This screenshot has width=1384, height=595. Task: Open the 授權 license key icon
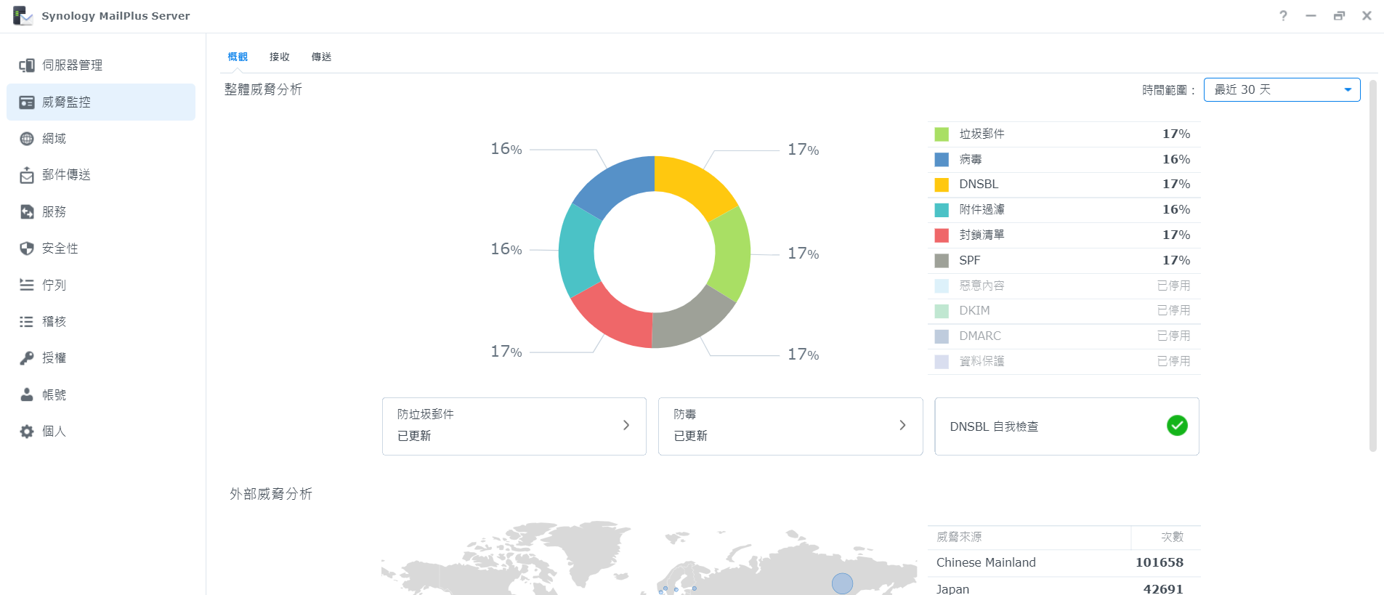[27, 358]
